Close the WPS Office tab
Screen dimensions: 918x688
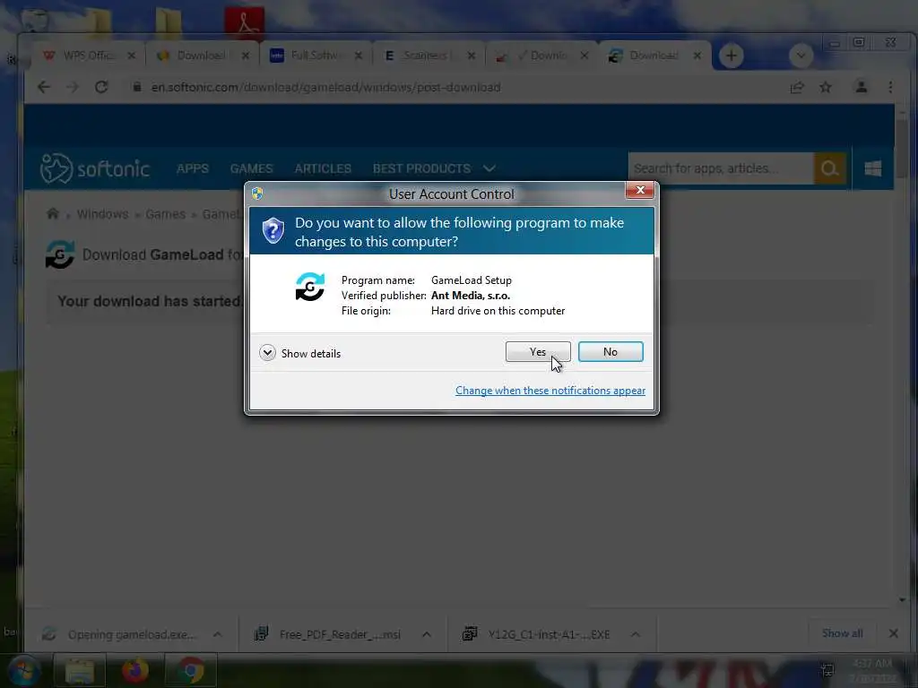(131, 56)
